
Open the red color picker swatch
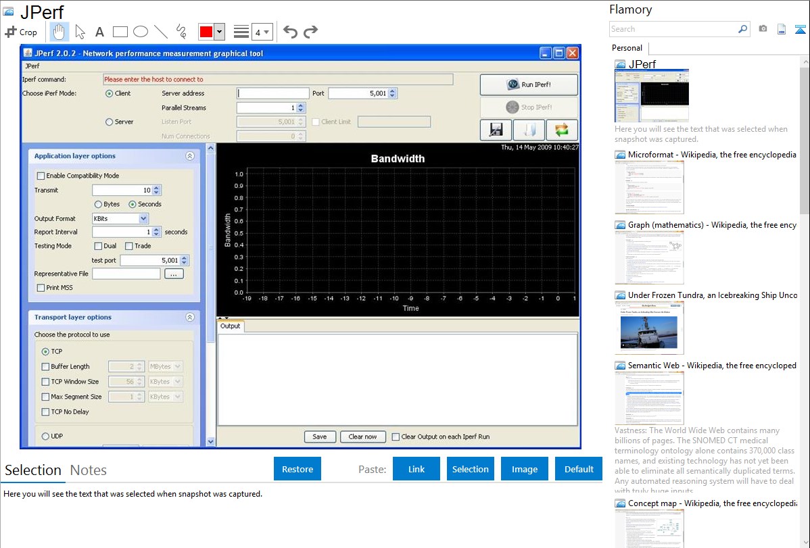pos(206,32)
